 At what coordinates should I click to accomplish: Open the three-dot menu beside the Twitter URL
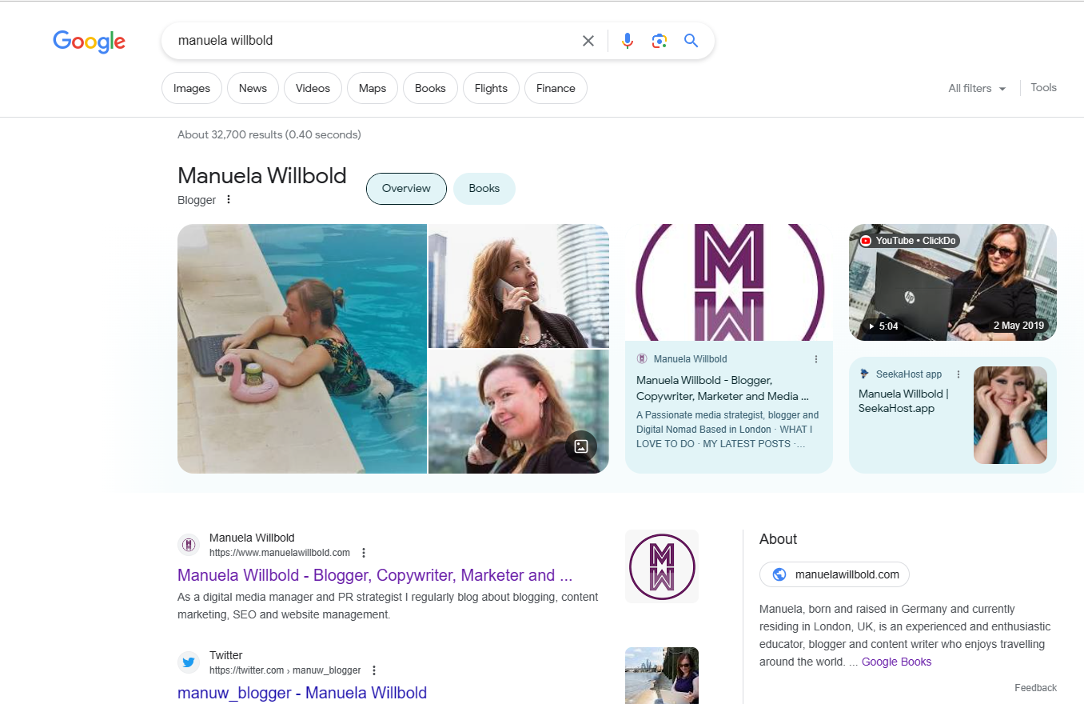click(x=374, y=670)
